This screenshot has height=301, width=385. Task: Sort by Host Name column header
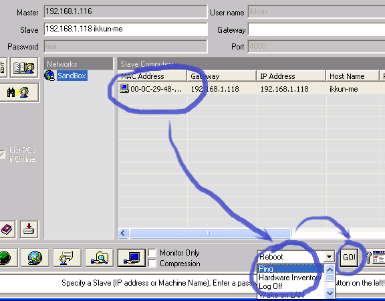tap(352, 76)
